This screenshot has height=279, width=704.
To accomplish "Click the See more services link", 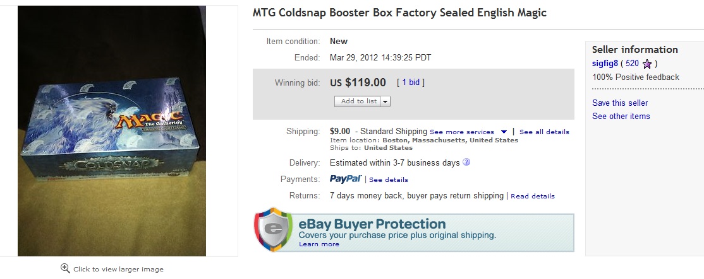I will (461, 132).
